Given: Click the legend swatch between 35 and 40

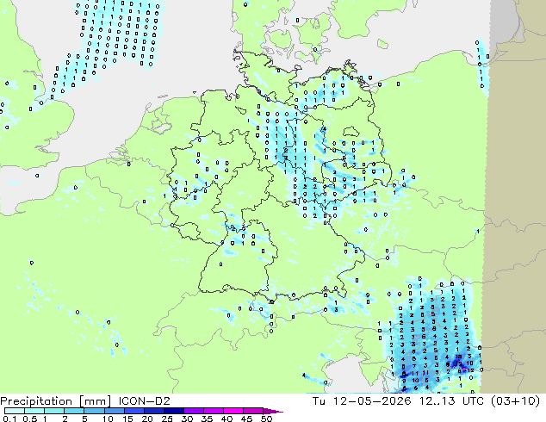Looking at the screenshot, I should point(213,411).
